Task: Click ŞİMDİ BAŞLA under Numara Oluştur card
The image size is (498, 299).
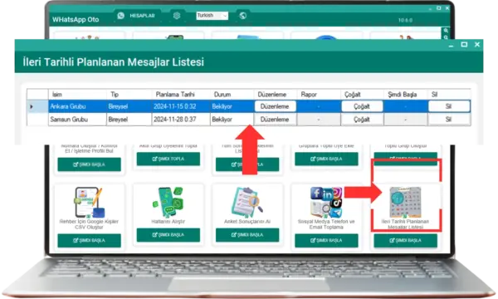Action: coord(90,164)
